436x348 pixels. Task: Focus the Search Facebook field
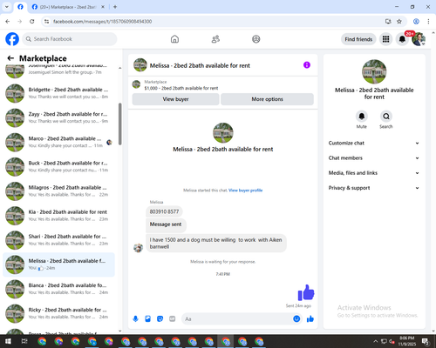(70, 39)
